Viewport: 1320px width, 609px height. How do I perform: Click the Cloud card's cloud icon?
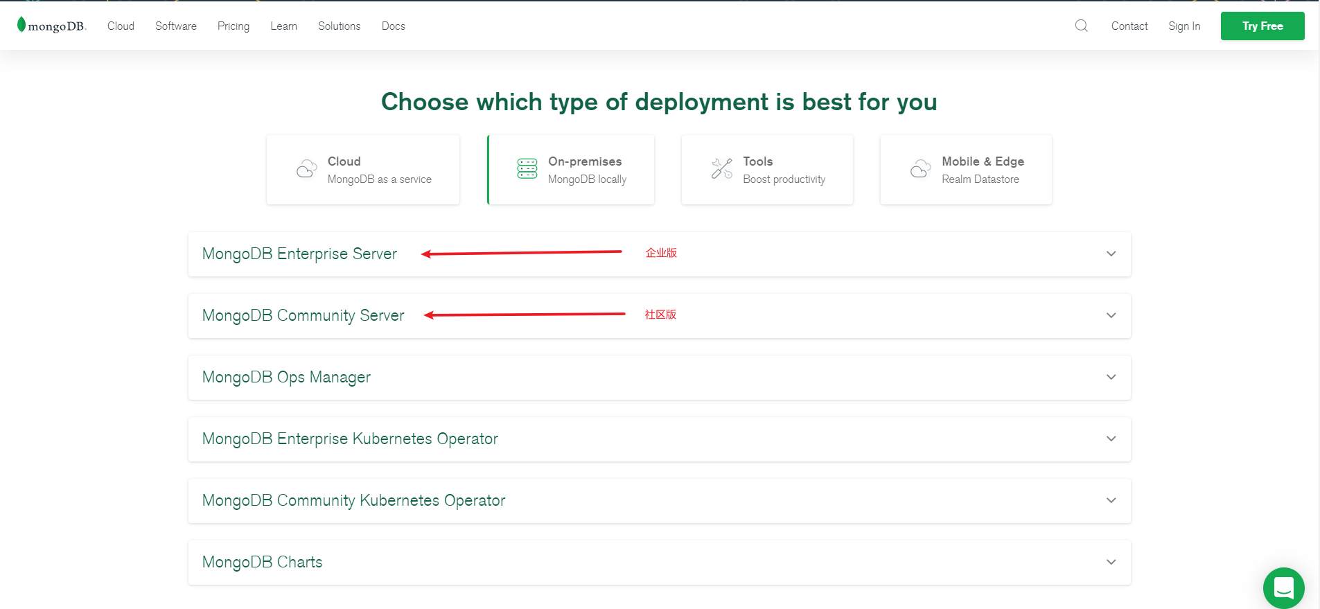tap(307, 168)
